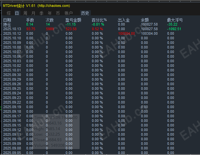
Task: Switch to the 季 quarterly tab
Action: click(x=41, y=13)
